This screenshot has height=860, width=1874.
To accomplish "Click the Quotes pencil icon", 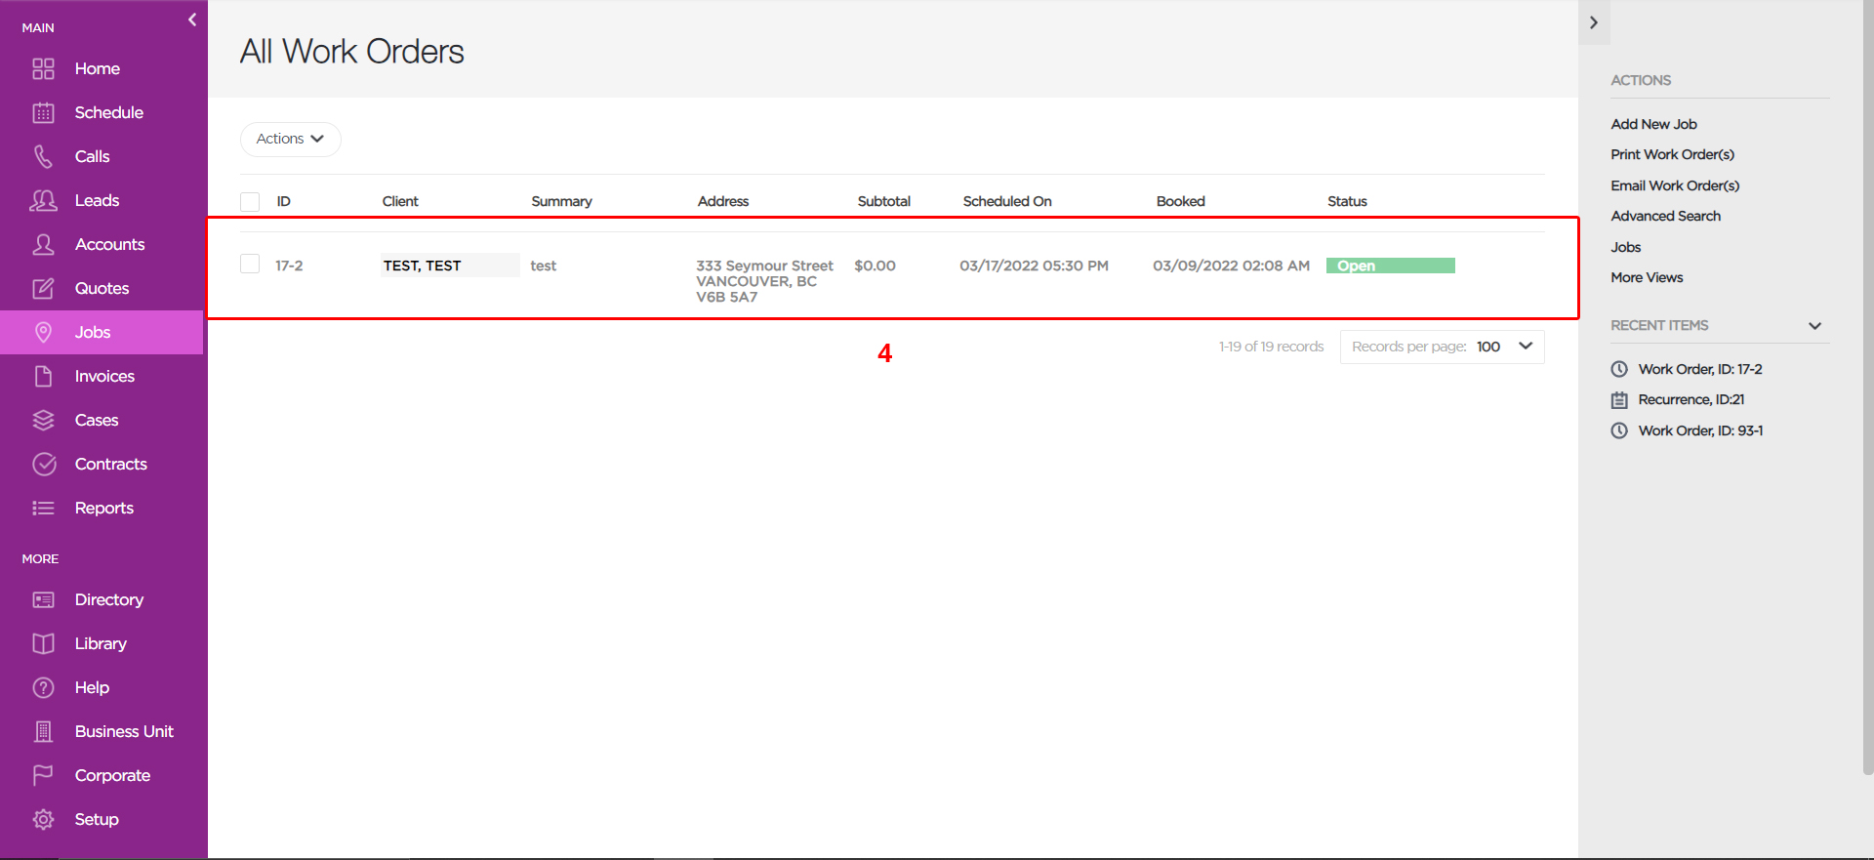I will click(43, 288).
